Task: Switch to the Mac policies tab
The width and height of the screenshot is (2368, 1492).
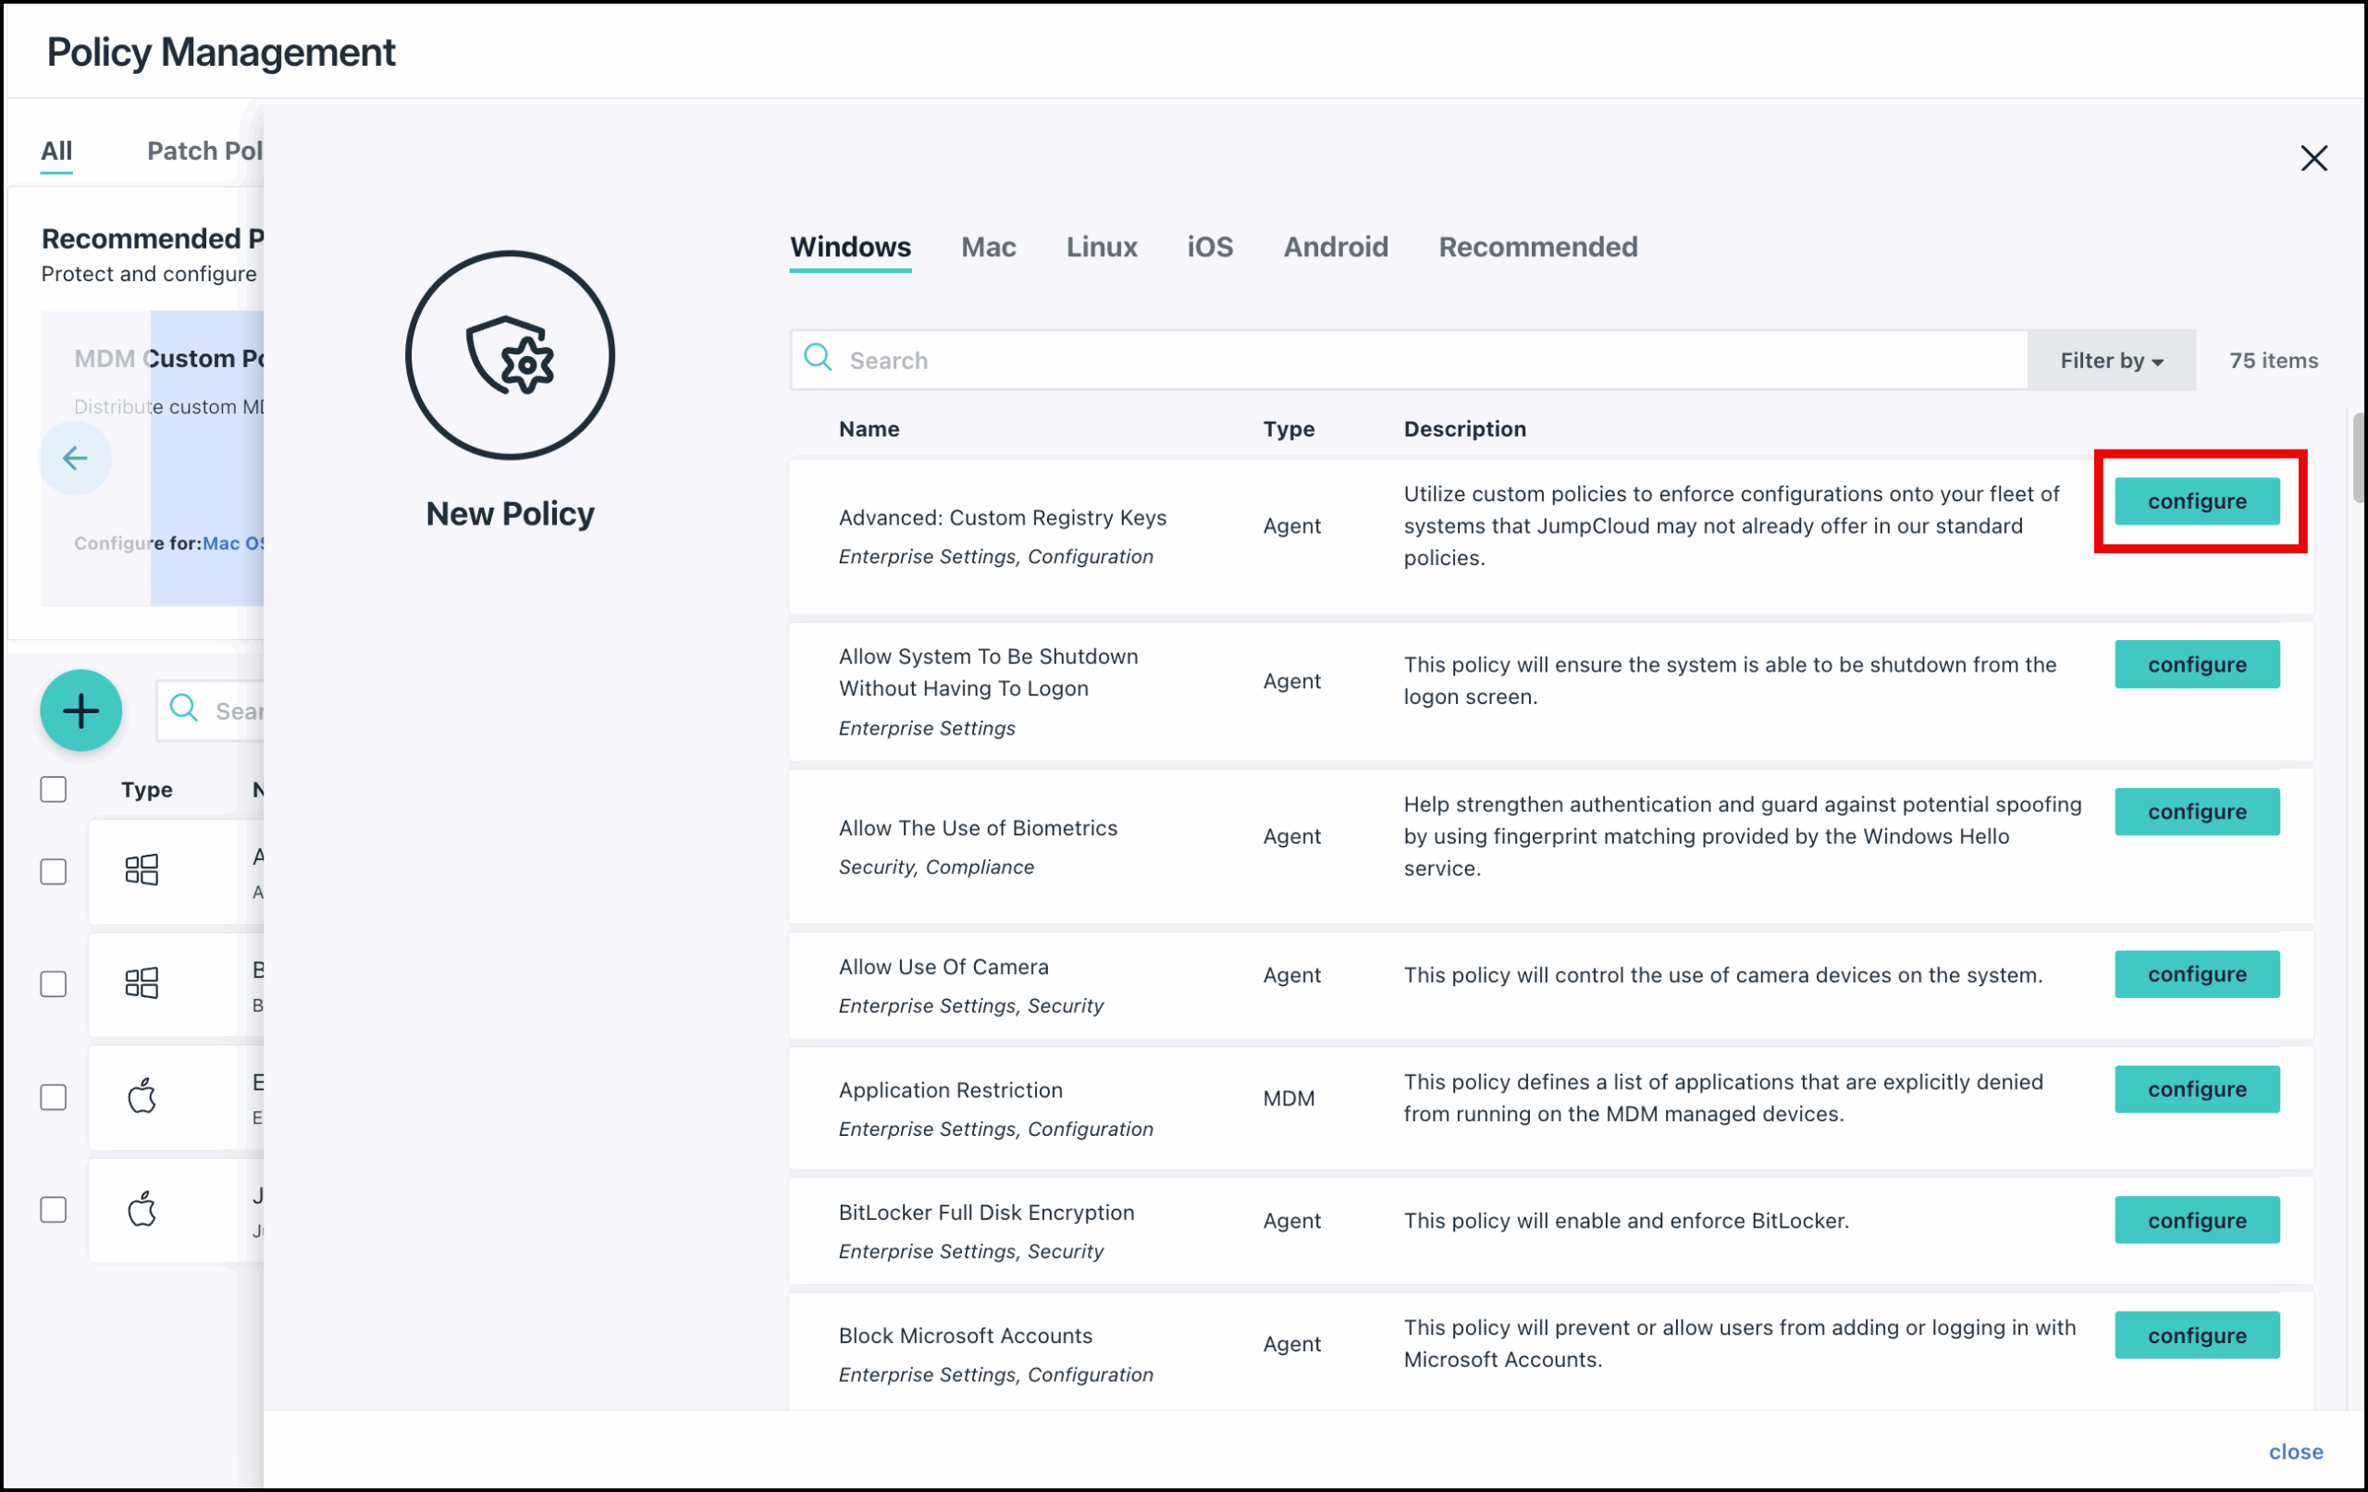Action: (x=988, y=247)
